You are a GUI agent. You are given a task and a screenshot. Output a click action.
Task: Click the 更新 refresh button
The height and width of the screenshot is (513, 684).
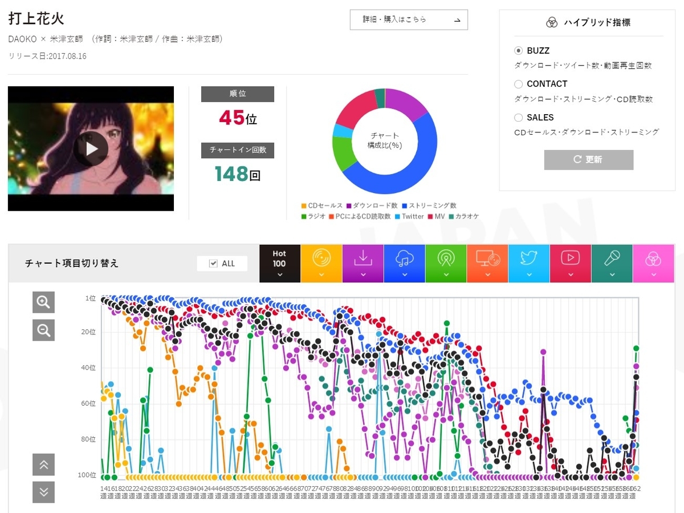click(588, 160)
